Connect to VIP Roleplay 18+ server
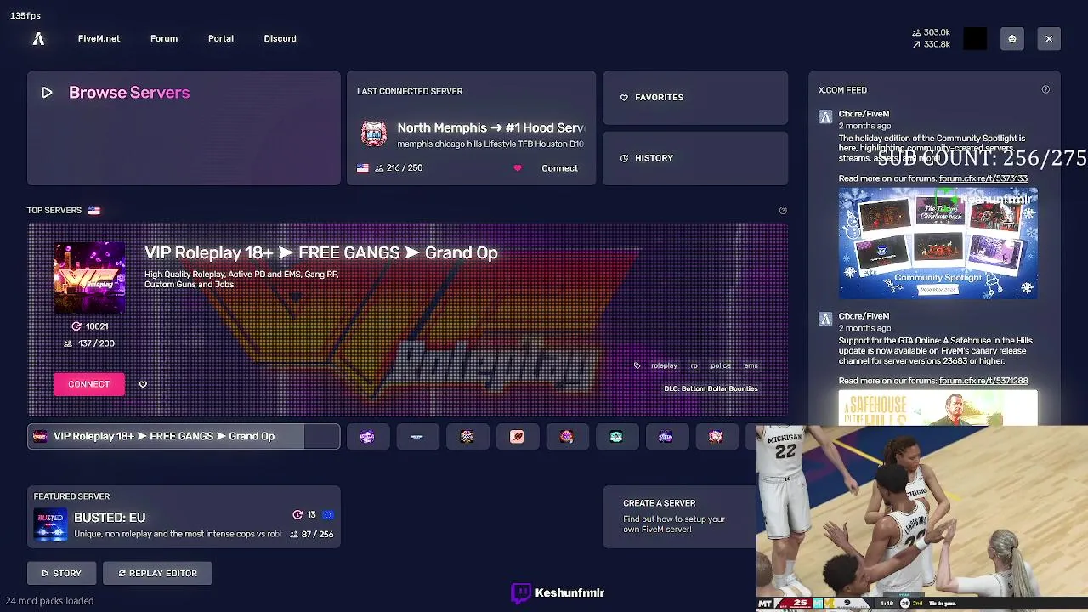 tap(89, 384)
